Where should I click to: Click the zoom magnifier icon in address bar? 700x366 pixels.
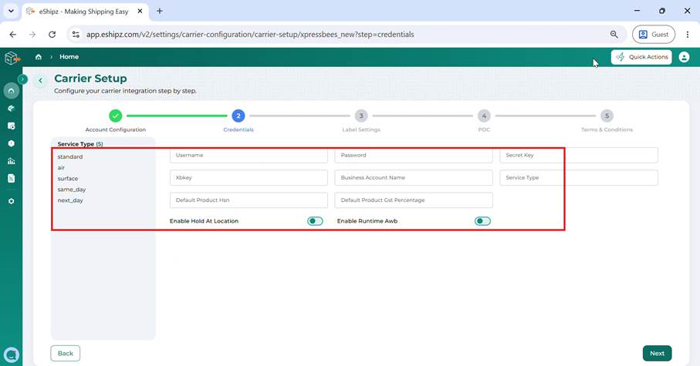(614, 35)
